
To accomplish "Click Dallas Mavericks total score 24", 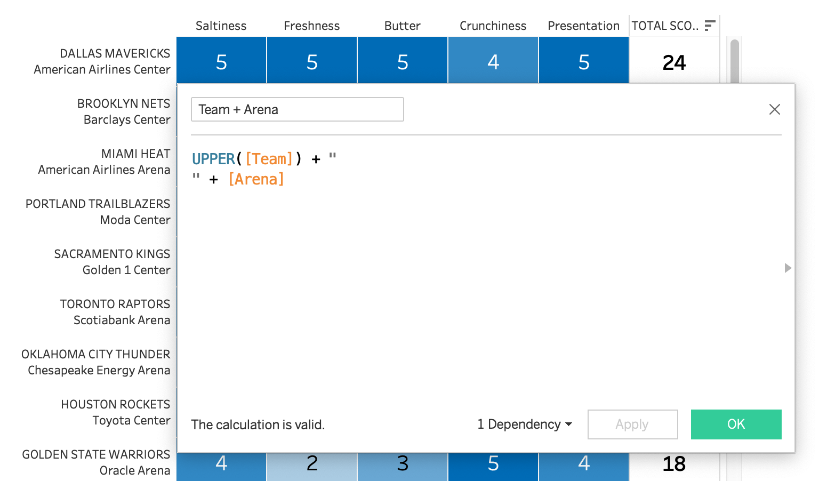I will point(674,62).
